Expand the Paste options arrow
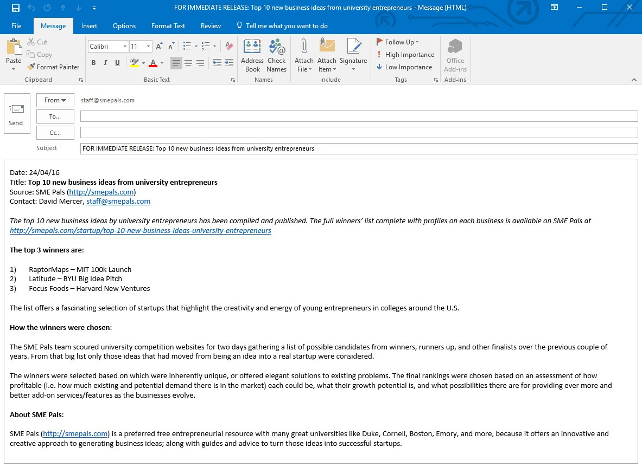This screenshot has height=467, width=642. pyautogui.click(x=14, y=69)
